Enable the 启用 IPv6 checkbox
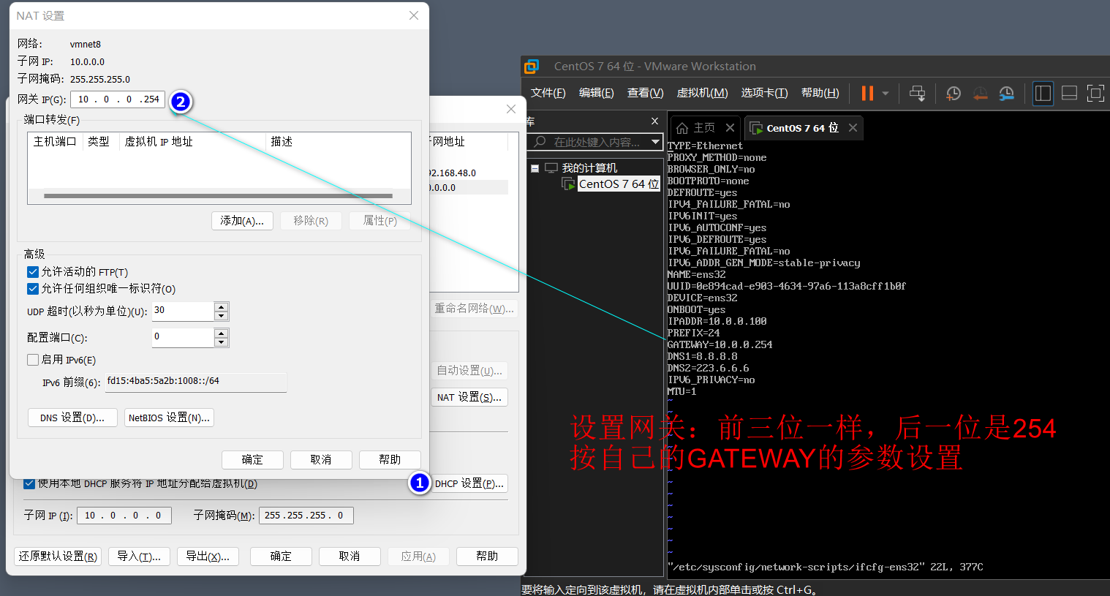 (32, 360)
